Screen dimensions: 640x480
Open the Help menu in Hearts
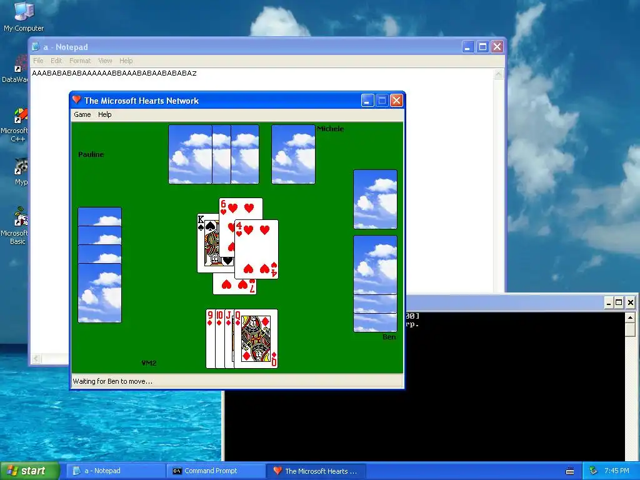tap(105, 115)
